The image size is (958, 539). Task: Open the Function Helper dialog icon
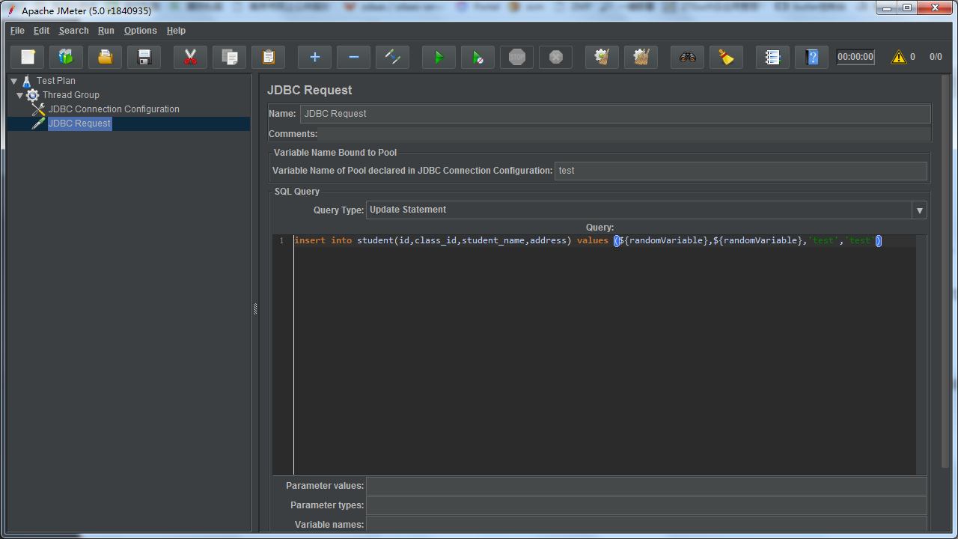pos(773,57)
